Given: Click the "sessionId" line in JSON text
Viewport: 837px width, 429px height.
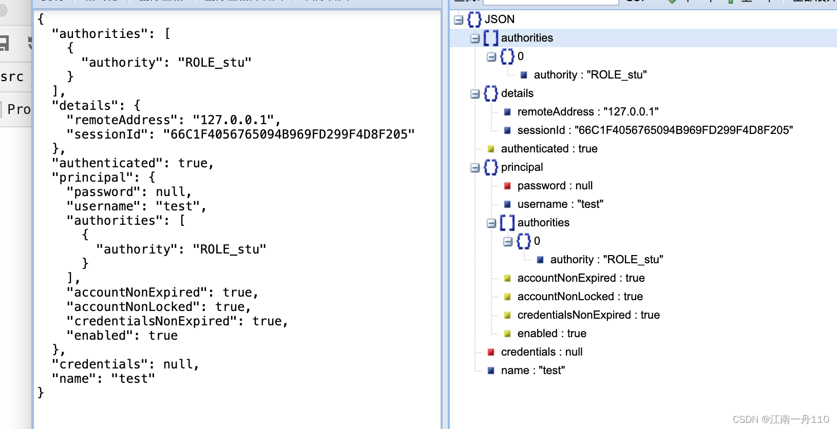Looking at the screenshot, I should tap(240, 134).
